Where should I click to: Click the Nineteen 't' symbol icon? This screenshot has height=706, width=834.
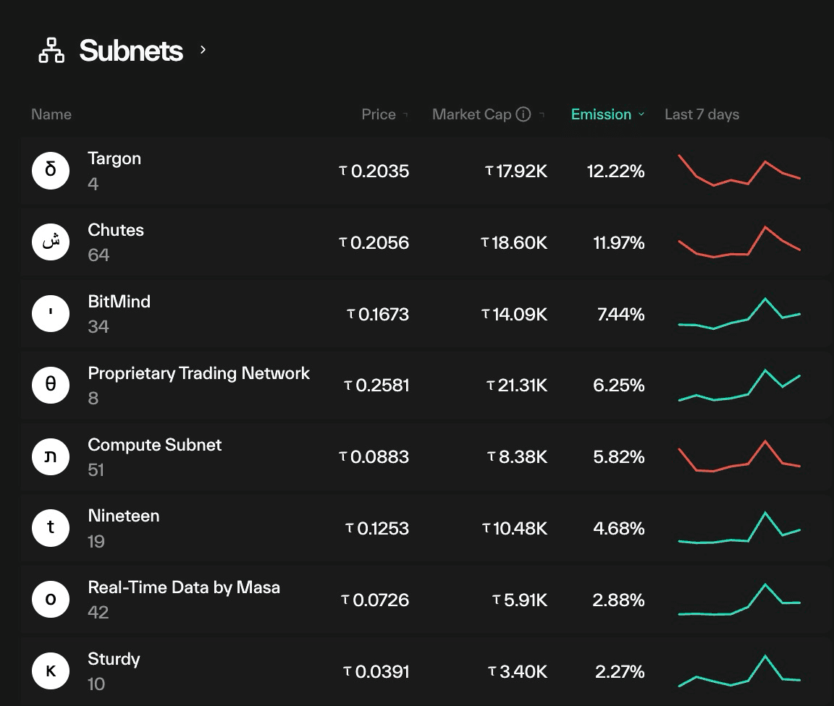[x=51, y=527]
